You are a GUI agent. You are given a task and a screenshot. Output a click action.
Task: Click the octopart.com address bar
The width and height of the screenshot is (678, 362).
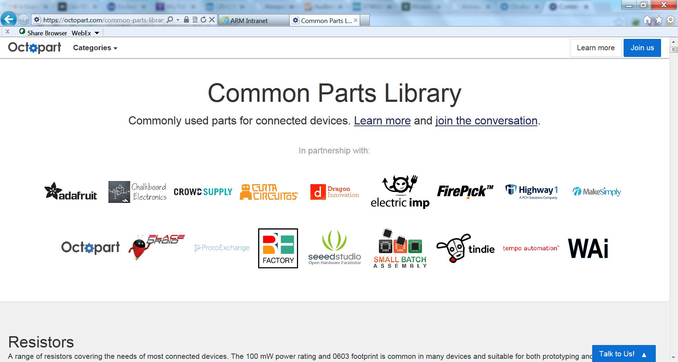pos(103,20)
